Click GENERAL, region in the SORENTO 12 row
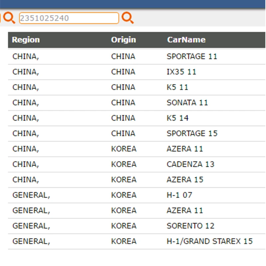This screenshot has width=266, height=266. [x=31, y=226]
